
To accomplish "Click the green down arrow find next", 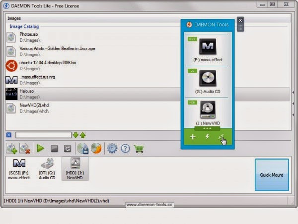I will point(75,135).
